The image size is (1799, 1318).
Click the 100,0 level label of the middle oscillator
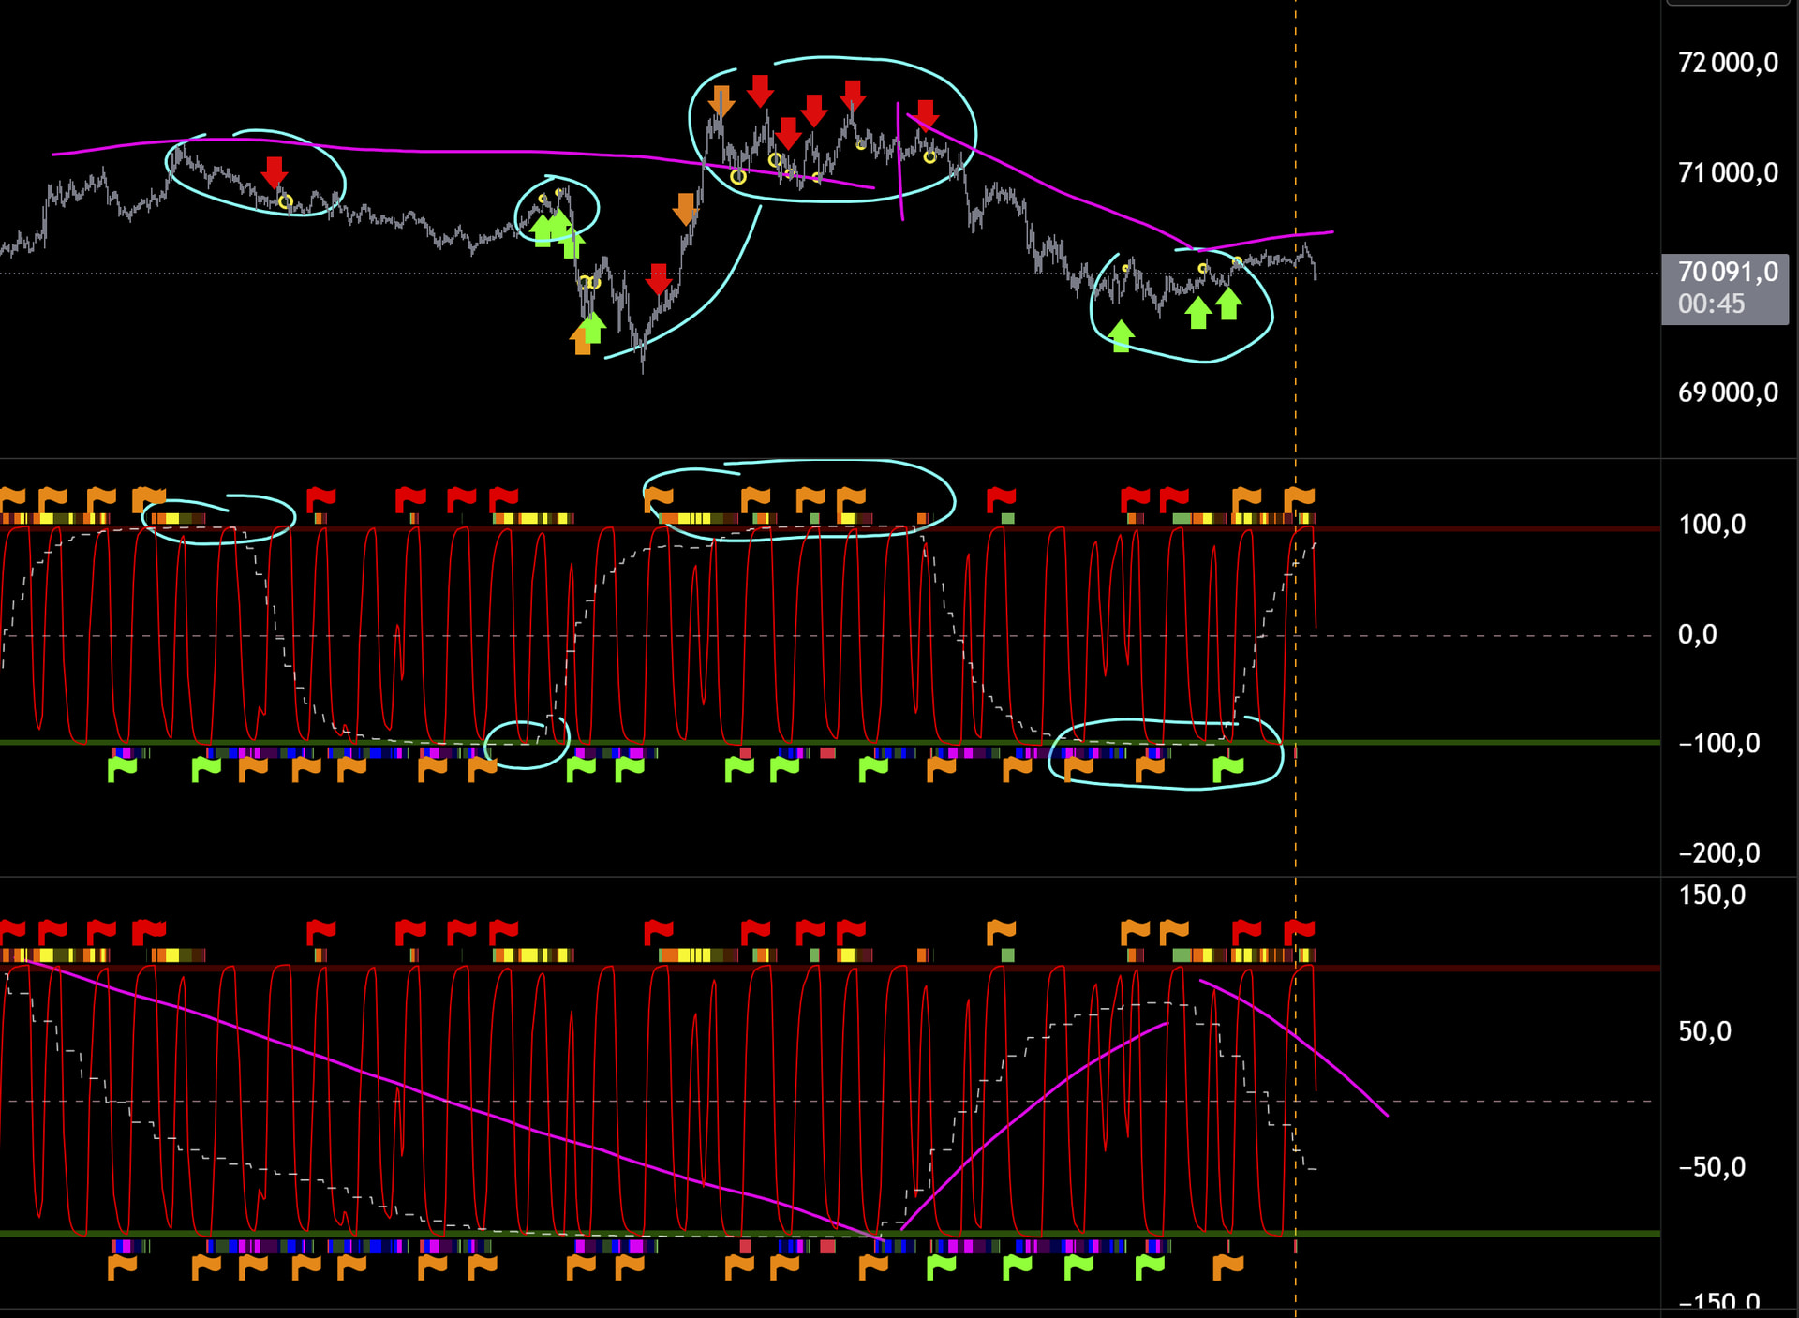[x=1711, y=525]
